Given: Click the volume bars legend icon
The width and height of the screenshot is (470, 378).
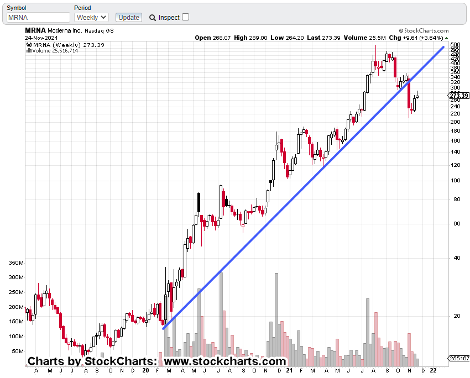Looking at the screenshot, I should pyautogui.click(x=29, y=51).
